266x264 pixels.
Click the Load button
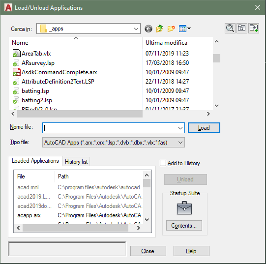click(x=204, y=128)
